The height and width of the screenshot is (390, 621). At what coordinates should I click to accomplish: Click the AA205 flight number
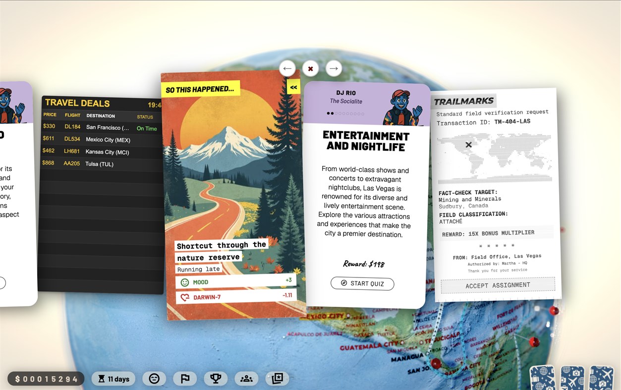pos(72,163)
